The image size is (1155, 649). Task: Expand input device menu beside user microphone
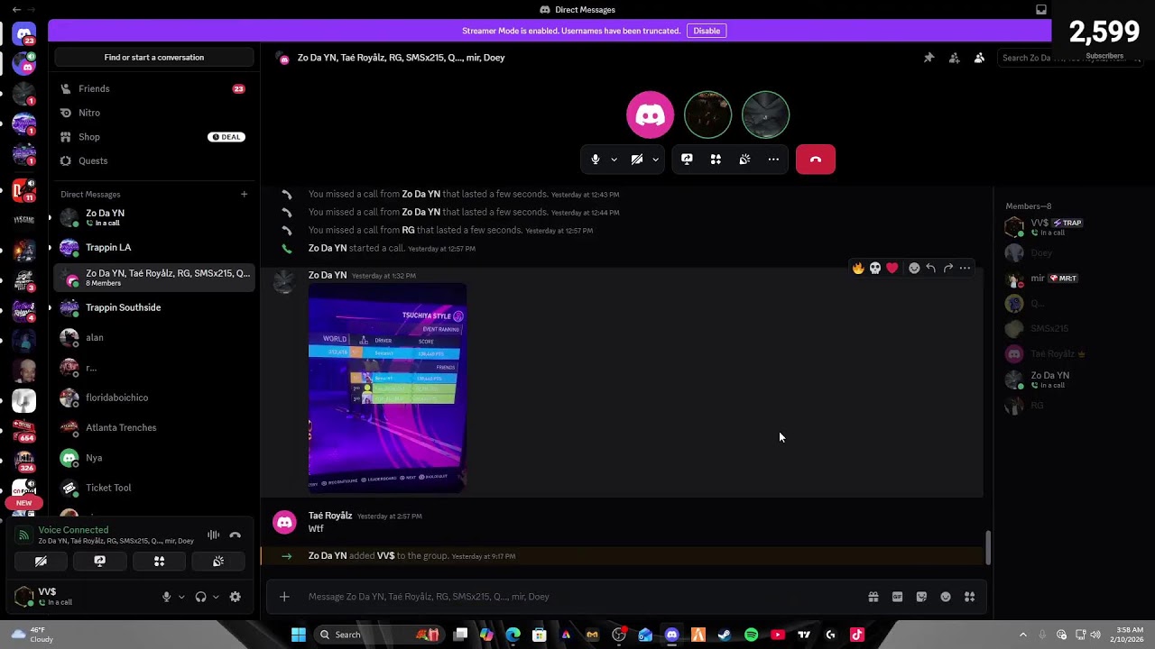click(181, 597)
